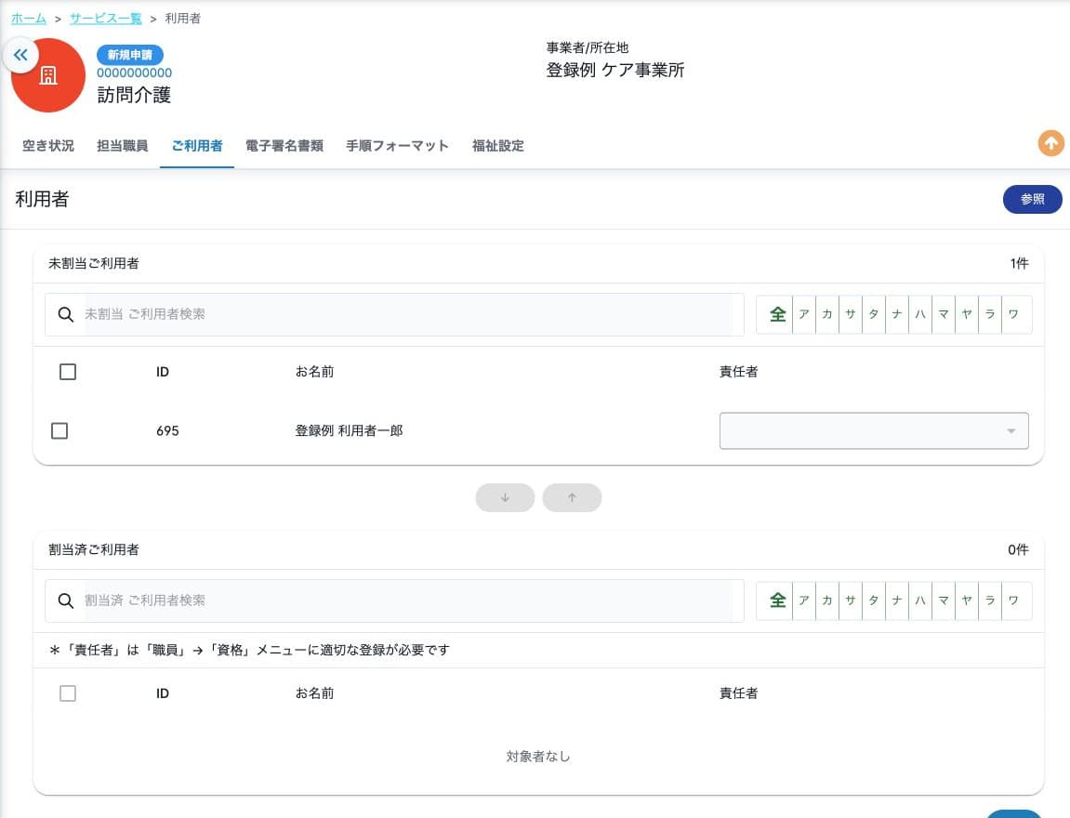Filter assigned users by ナ
Screen dimensions: 1070x818
click(x=897, y=600)
